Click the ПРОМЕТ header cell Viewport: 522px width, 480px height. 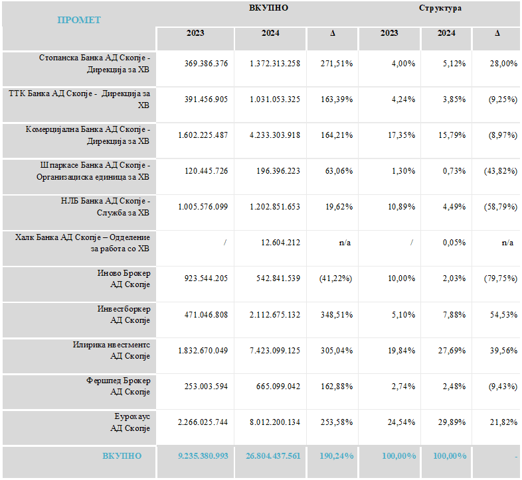pos(78,20)
